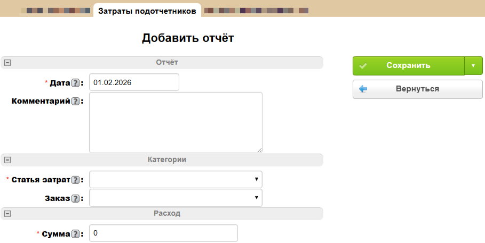Show help for Статья затрат field
Viewport: 485px width, 243px height.
pos(76,180)
